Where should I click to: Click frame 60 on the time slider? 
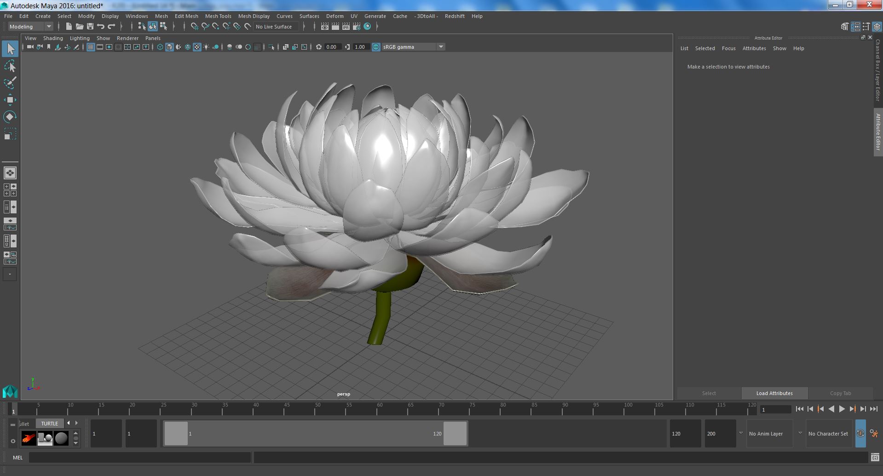380,408
